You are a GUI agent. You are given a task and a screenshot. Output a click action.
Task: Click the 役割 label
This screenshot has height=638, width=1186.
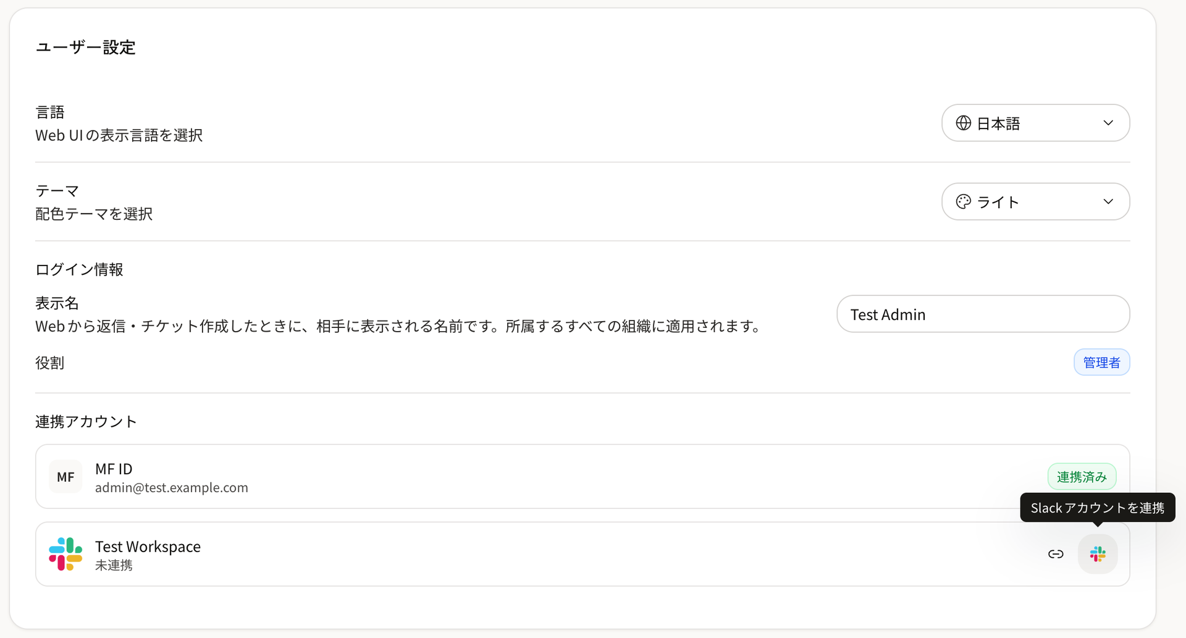click(50, 363)
